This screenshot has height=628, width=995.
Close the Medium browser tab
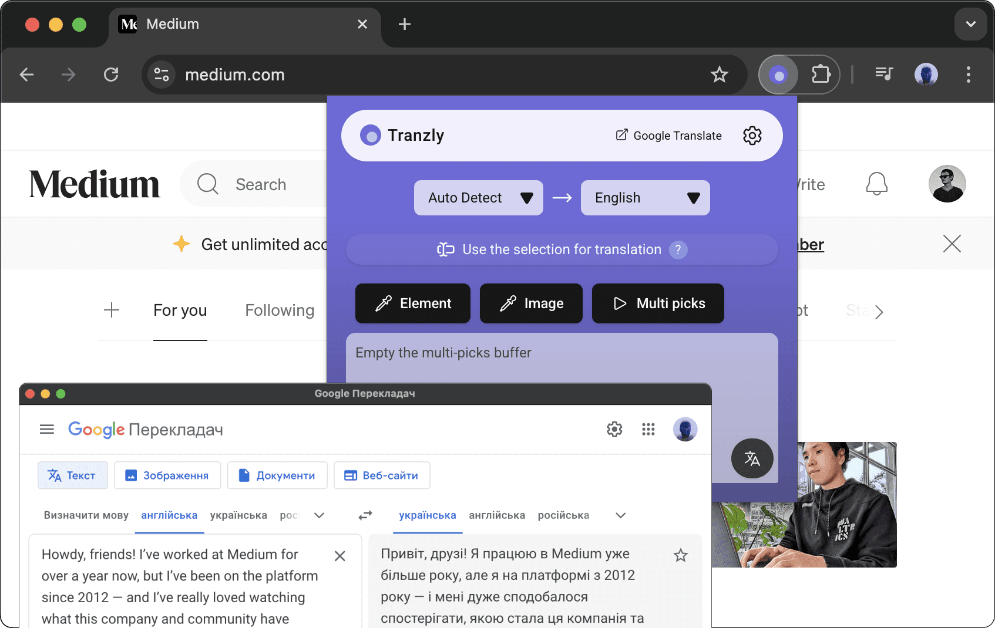pos(362,24)
